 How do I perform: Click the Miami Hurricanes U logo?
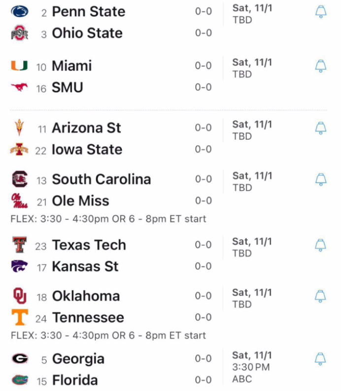click(x=19, y=66)
